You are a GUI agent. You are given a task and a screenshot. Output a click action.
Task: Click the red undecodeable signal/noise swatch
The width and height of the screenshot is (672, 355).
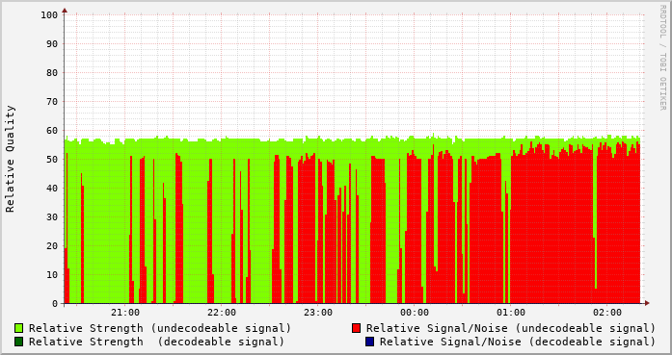click(x=356, y=328)
